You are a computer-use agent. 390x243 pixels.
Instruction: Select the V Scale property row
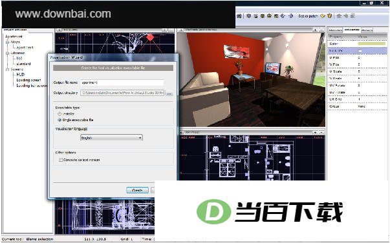point(357,79)
